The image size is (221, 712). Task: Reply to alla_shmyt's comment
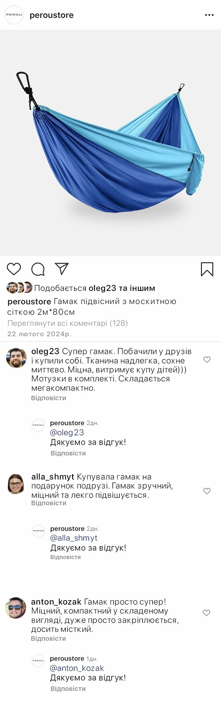point(49,503)
